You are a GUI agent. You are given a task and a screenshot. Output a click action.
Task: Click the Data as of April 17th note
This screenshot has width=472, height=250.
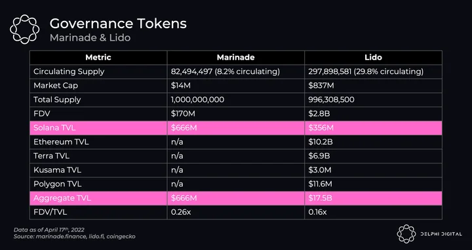coord(49,230)
